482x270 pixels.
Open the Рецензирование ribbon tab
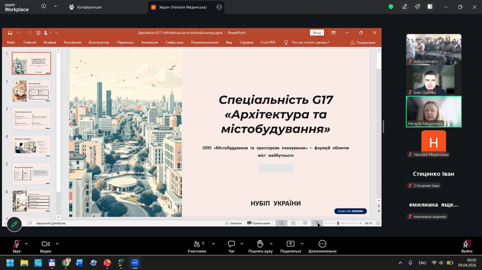pyautogui.click(x=204, y=42)
